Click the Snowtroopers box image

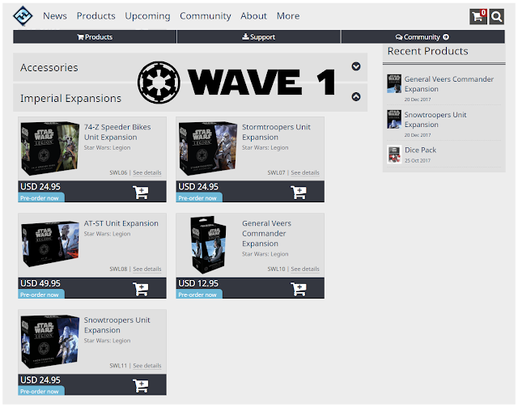pyautogui.click(x=50, y=342)
